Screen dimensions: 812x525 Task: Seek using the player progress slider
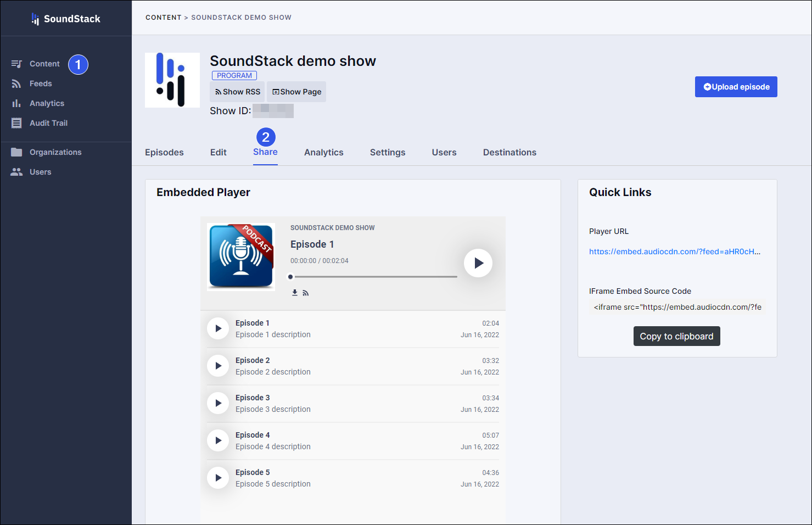(374, 277)
